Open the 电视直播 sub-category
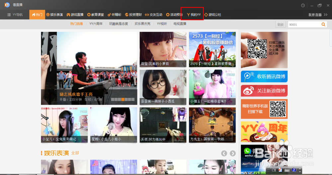The height and width of the screenshot is (175, 332). pos(180,24)
